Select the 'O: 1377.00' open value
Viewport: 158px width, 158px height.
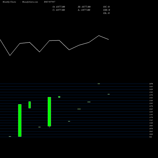pyautogui.click(x=59, y=7)
